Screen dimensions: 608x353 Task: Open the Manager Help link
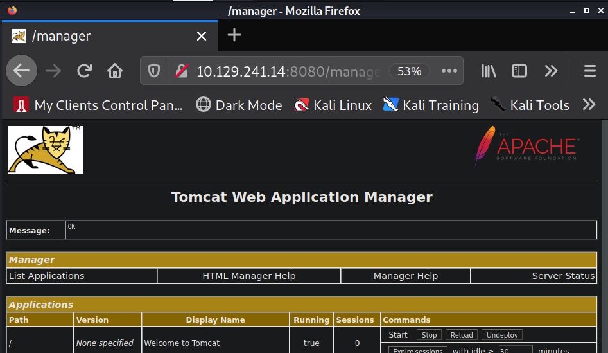point(406,276)
